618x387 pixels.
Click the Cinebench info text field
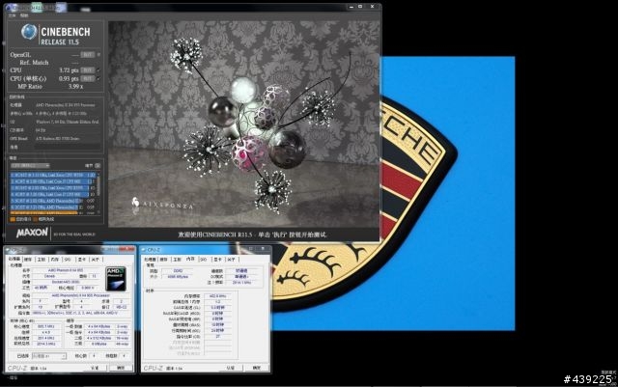tap(67, 147)
